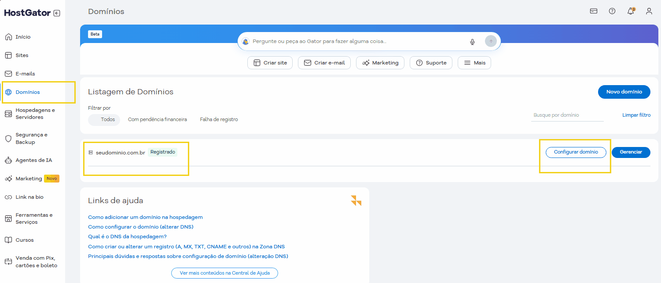Screen dimensions: 661x283
Task: Open the E-mails sidebar icon
Action: click(x=8, y=73)
